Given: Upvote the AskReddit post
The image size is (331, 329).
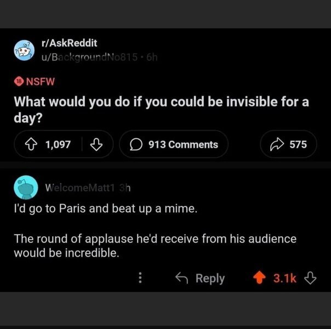Looking at the screenshot, I should point(31,145).
